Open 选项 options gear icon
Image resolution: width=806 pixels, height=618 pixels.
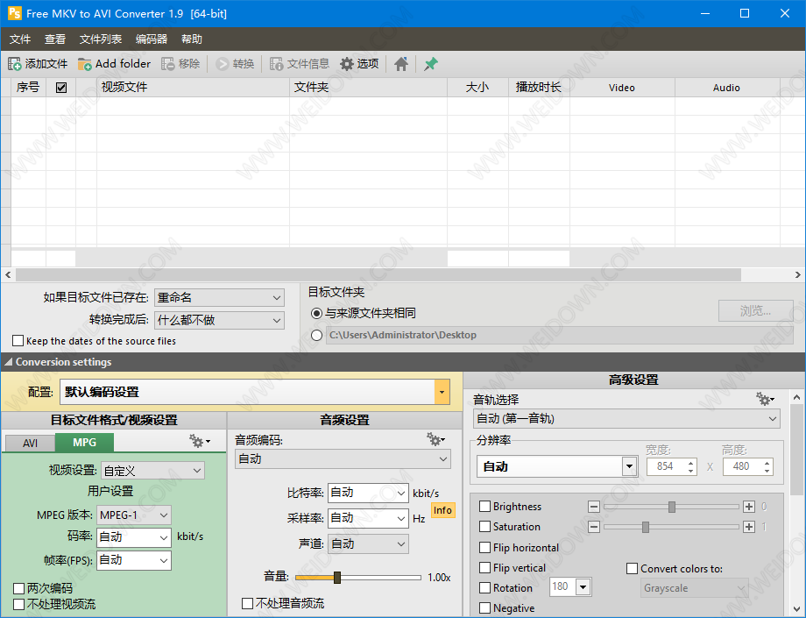point(347,64)
